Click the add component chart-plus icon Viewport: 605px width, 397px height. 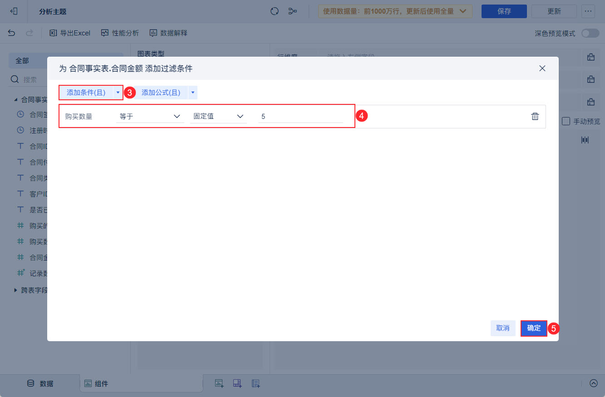[x=219, y=383]
